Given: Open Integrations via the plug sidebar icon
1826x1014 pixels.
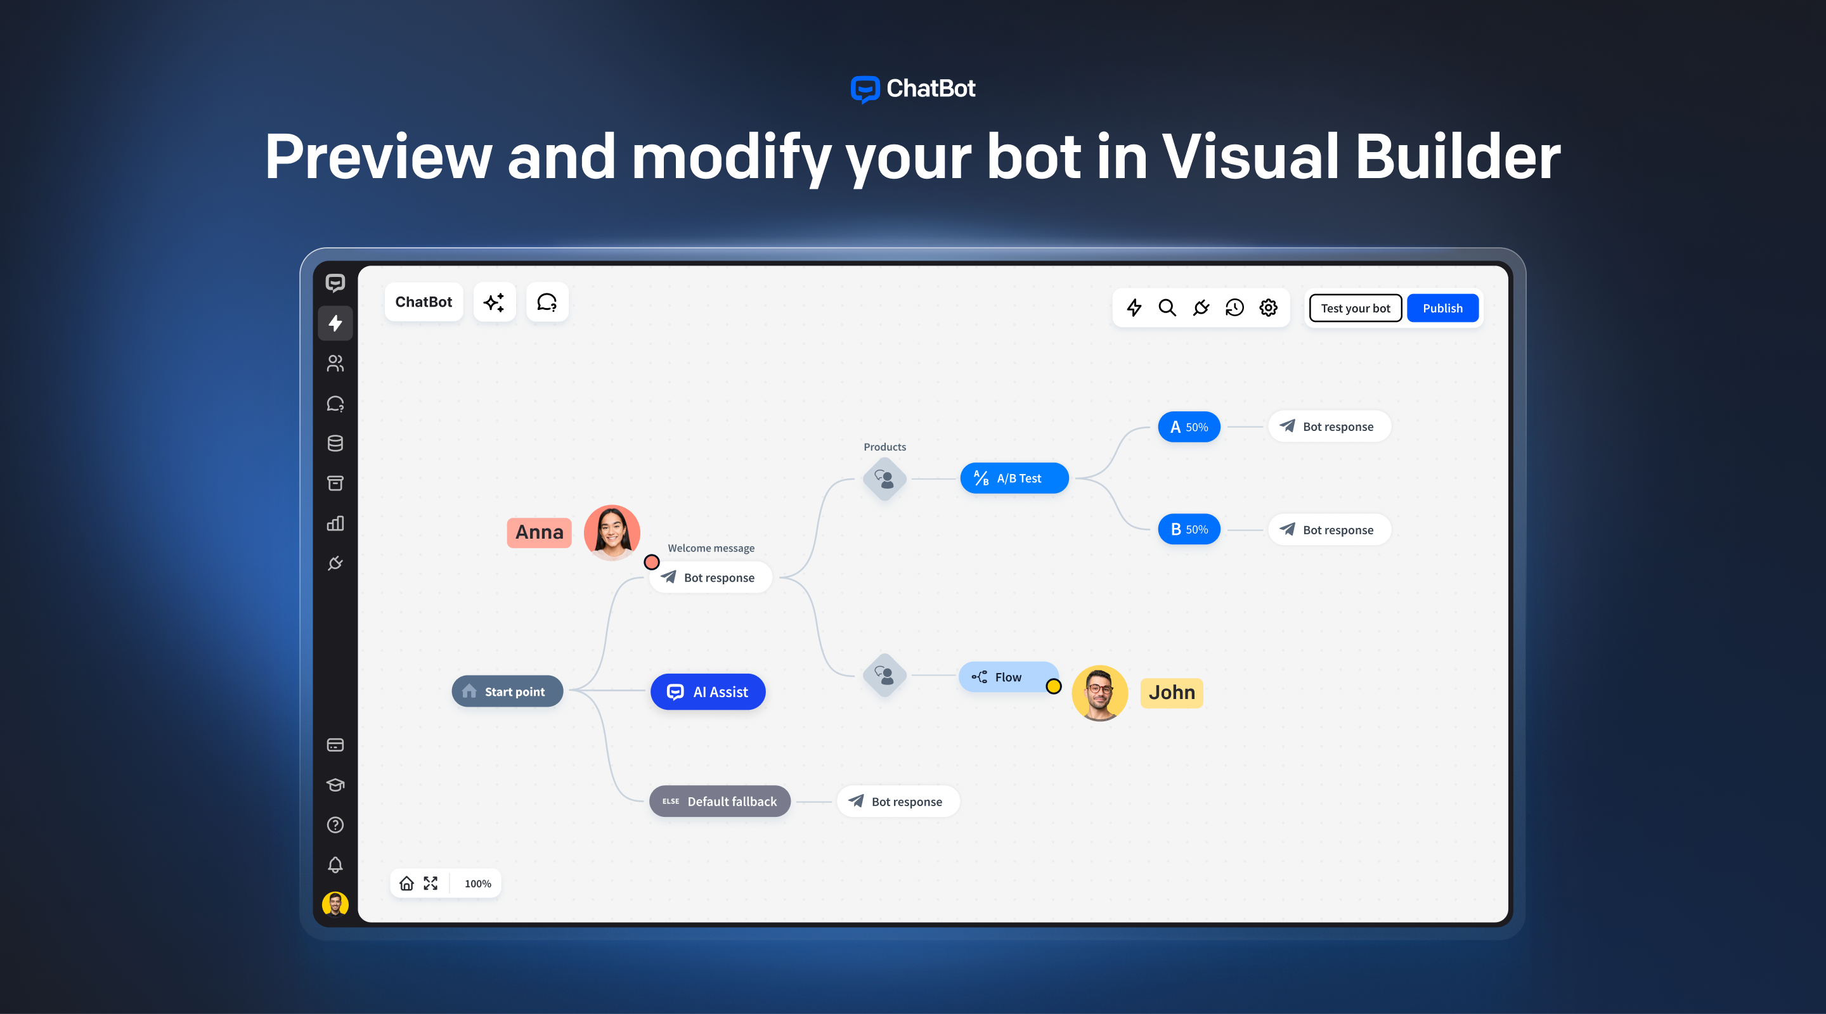Looking at the screenshot, I should [335, 563].
